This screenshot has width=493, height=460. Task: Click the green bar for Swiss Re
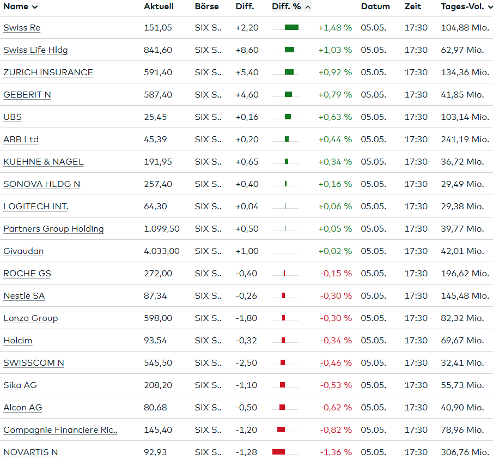[291, 27]
